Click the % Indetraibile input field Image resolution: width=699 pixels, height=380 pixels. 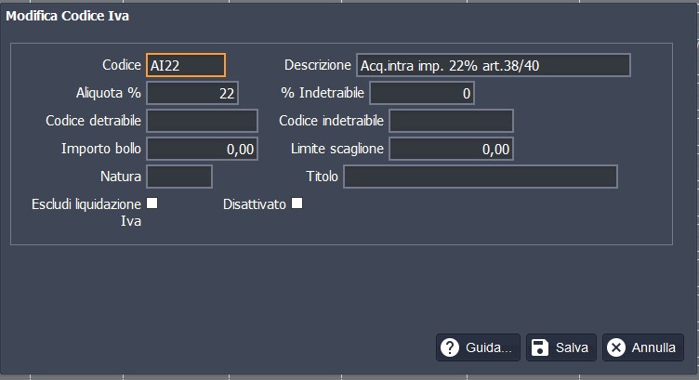coord(422,93)
